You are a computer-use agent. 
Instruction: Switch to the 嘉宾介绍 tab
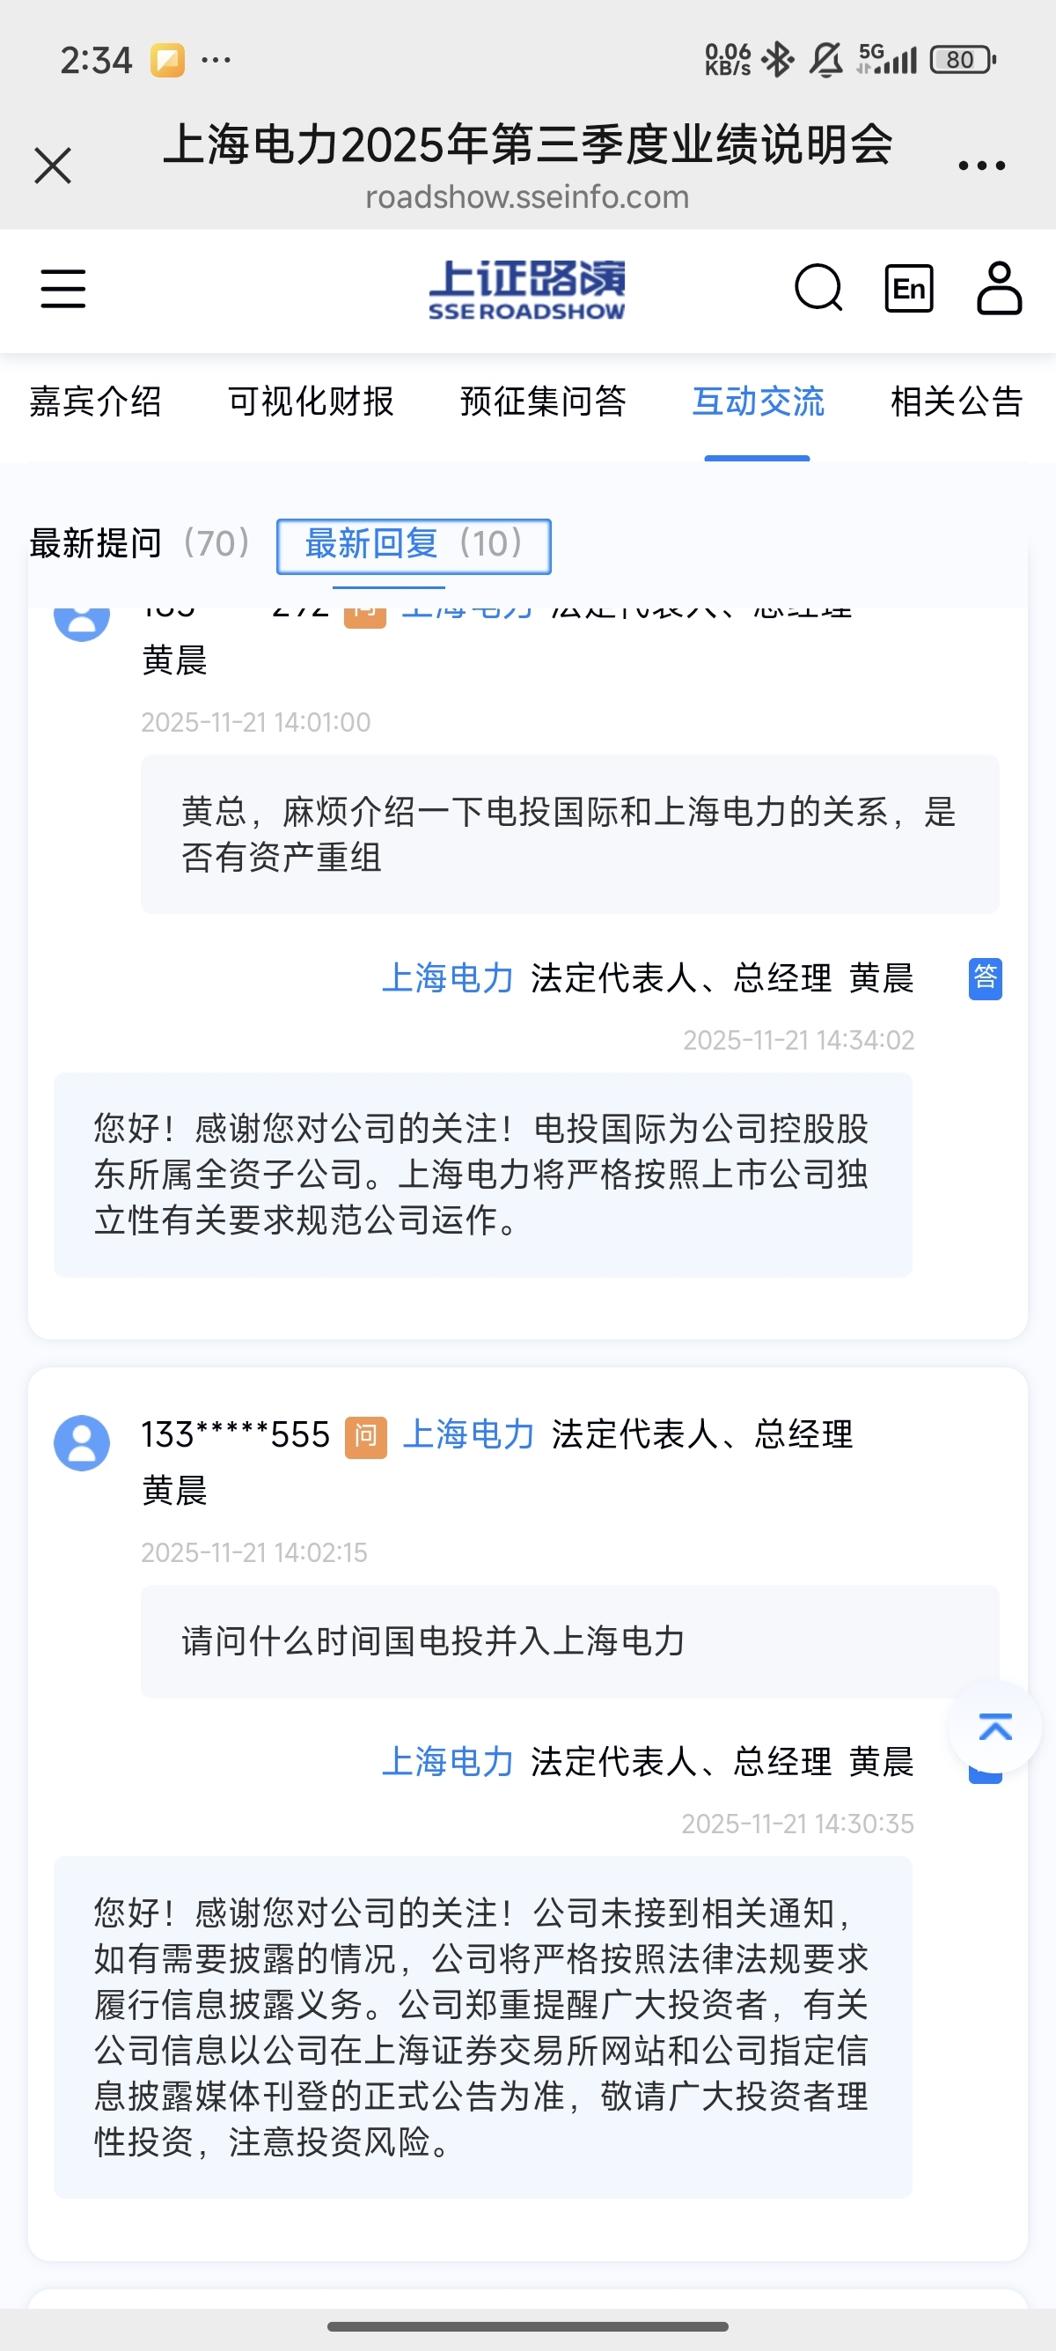coord(96,402)
